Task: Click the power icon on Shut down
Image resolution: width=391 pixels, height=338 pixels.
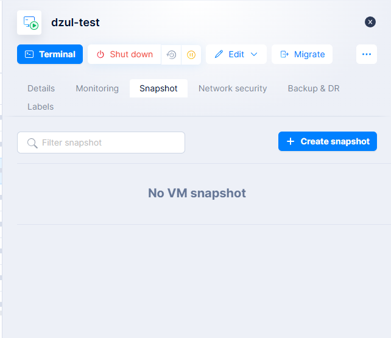Action: (x=101, y=54)
